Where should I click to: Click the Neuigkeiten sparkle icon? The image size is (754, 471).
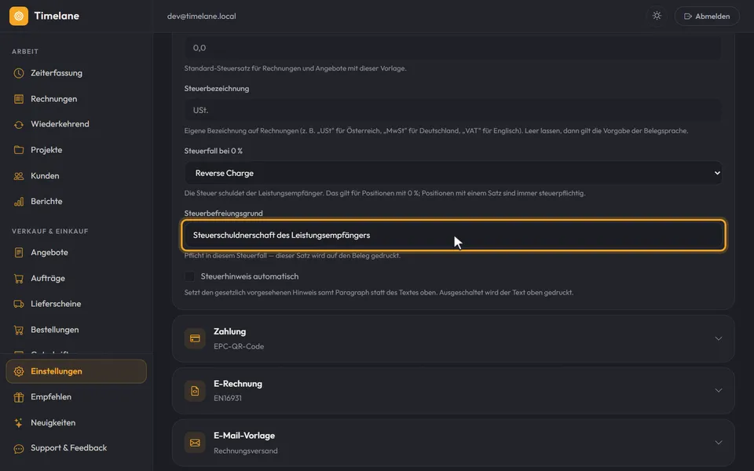click(x=19, y=423)
